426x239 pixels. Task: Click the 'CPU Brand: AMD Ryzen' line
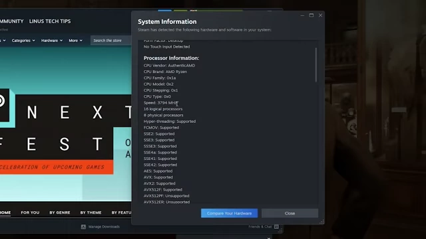point(165,72)
